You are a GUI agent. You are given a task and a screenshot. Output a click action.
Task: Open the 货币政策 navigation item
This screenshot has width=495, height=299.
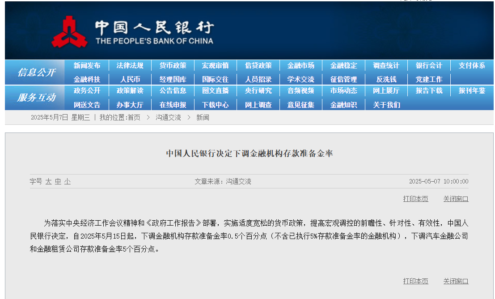(173, 65)
